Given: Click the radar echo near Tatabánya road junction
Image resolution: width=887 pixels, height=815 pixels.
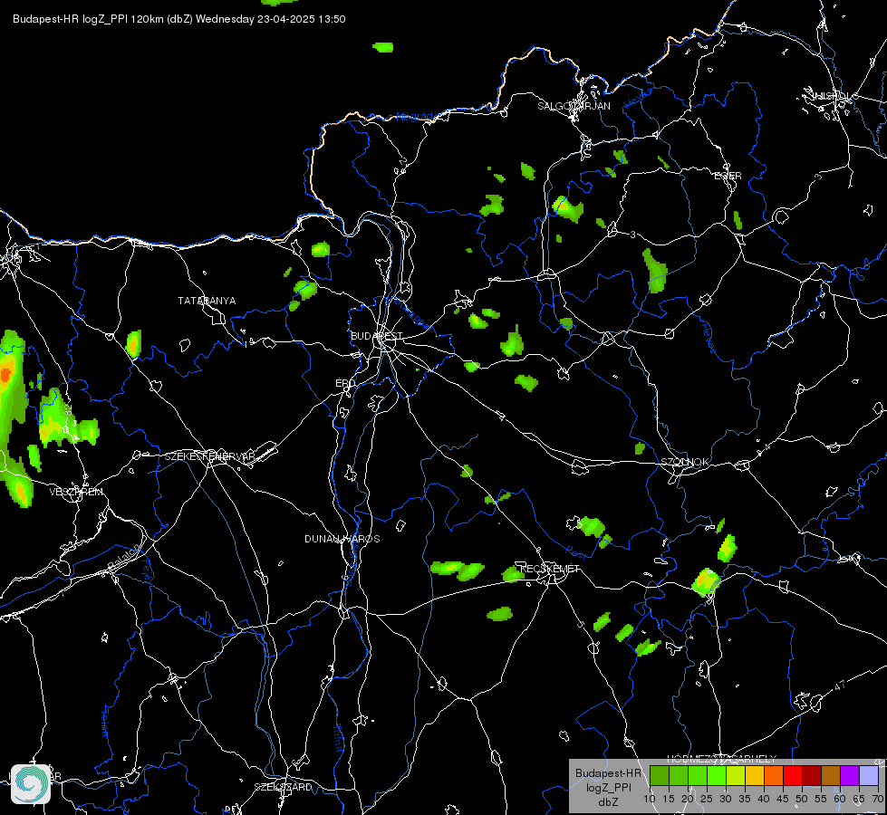Looking at the screenshot, I should tap(133, 343).
